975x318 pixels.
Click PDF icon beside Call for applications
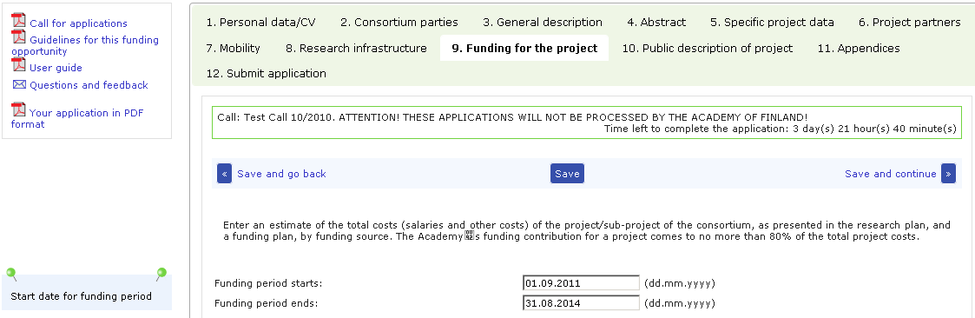coord(18,21)
